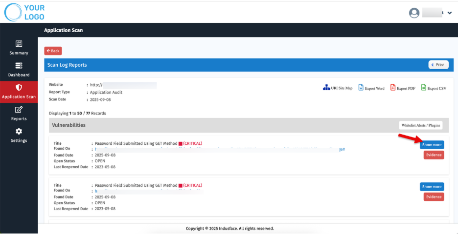Open the Settings gear icon
Screen dimensions: 458x234
click(19, 132)
